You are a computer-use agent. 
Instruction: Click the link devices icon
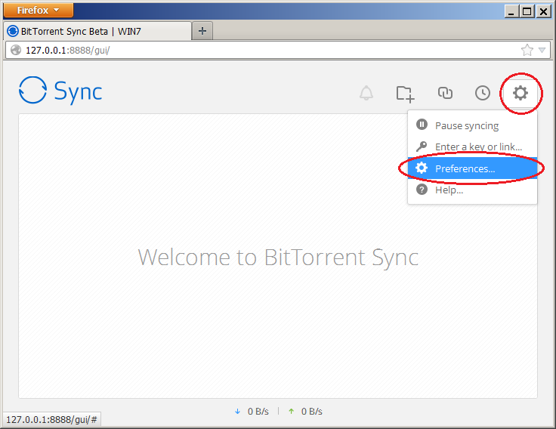(445, 93)
